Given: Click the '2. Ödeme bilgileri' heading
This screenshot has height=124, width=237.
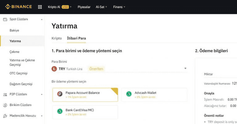Looking at the screenshot, I should pos(211,51).
